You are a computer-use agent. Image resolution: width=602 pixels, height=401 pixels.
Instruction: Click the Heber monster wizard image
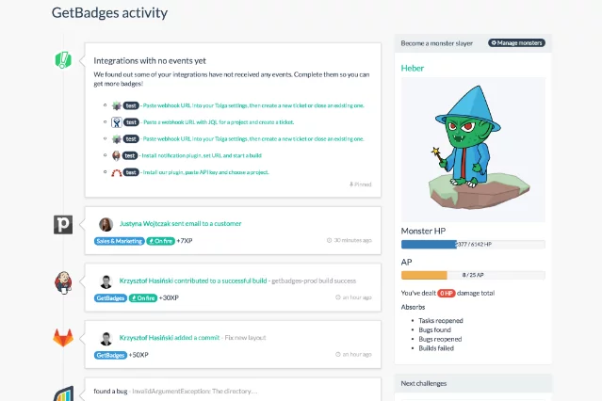[473, 150]
